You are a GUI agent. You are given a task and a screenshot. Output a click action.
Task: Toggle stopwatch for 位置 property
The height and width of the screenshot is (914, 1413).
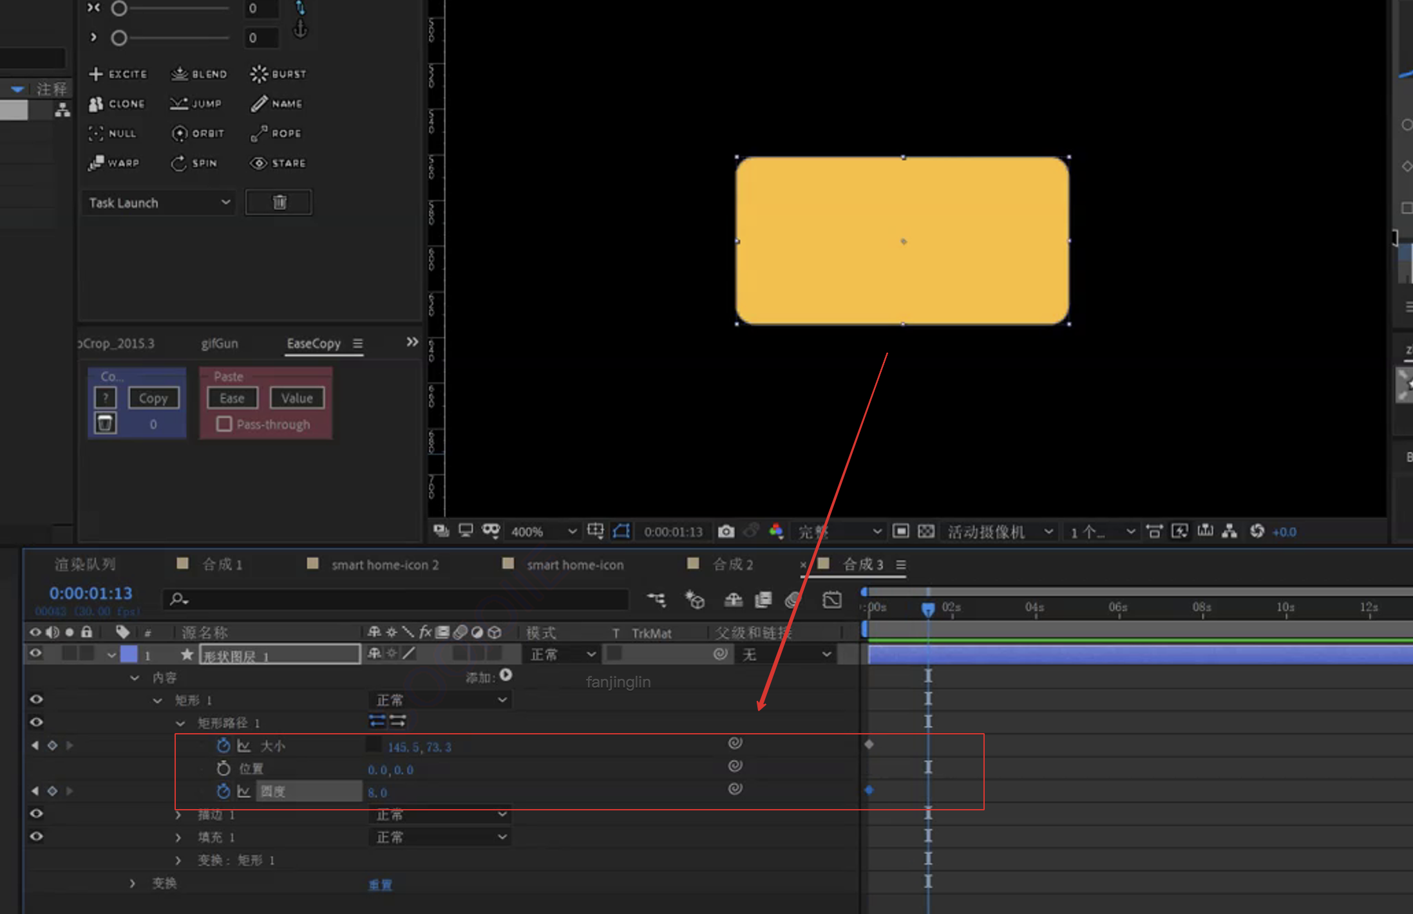pos(223,768)
